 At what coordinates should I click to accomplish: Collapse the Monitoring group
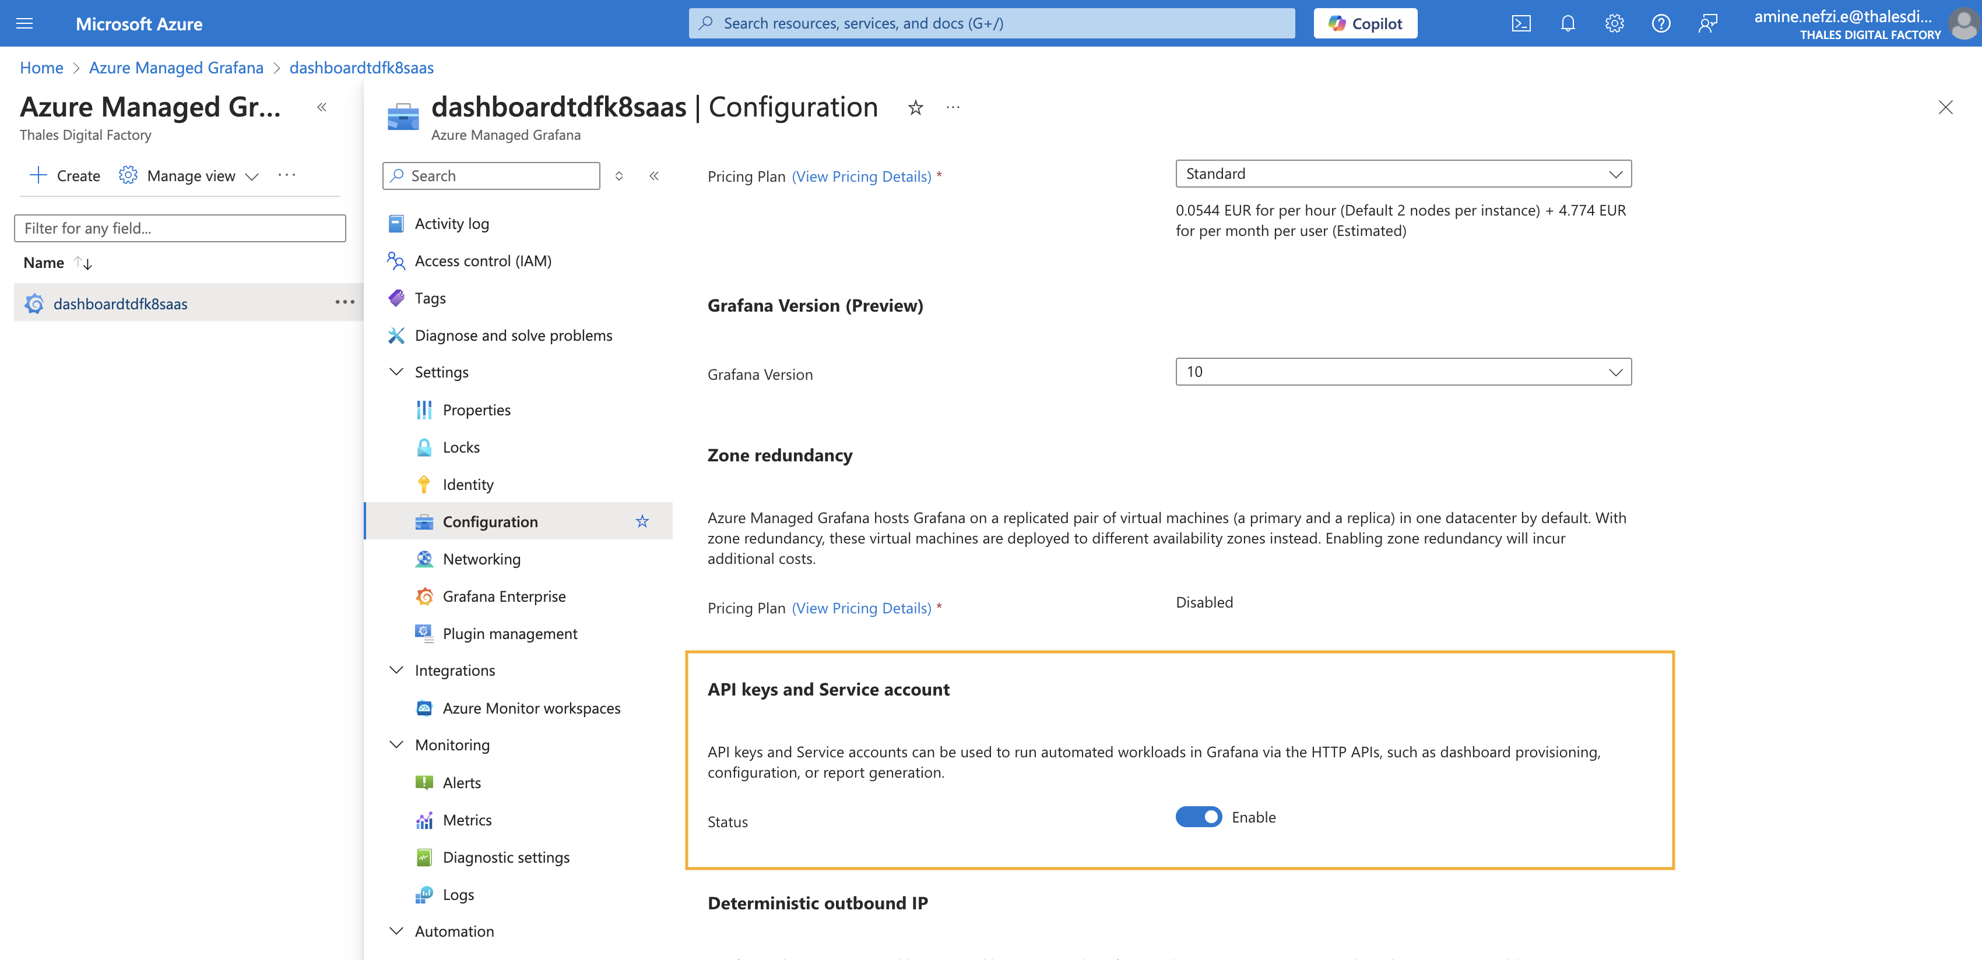(395, 745)
